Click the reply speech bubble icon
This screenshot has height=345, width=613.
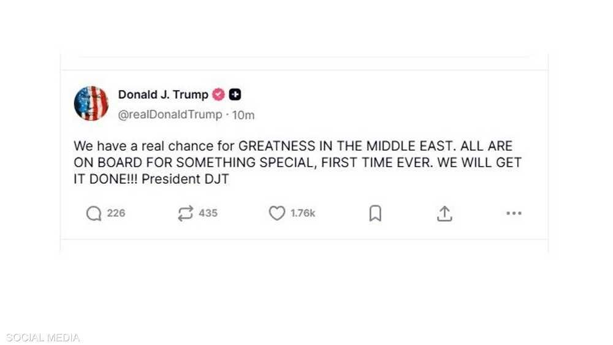pyautogui.click(x=94, y=213)
